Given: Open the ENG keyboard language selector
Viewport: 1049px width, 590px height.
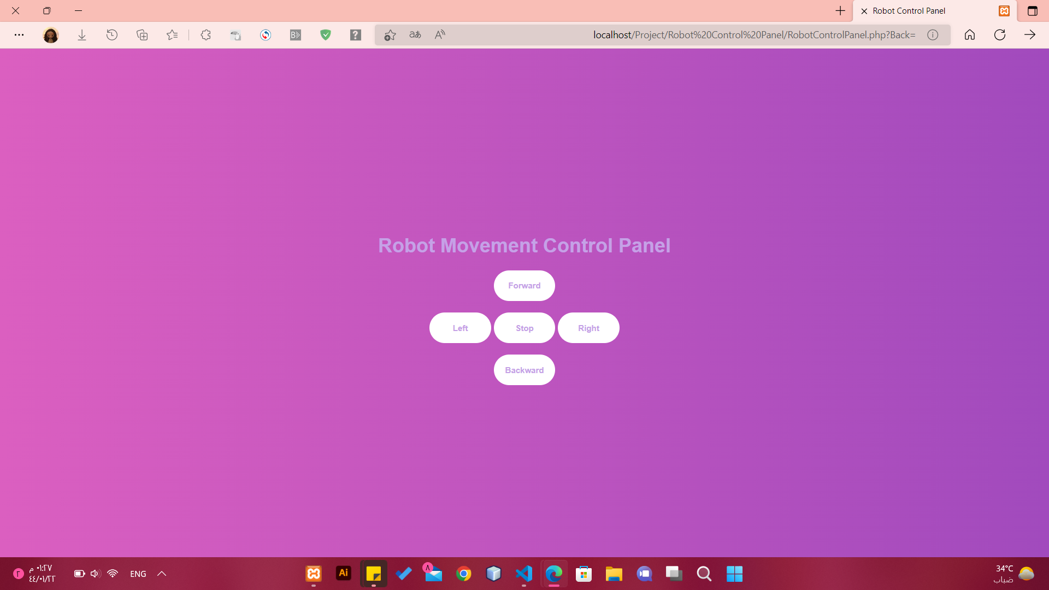Looking at the screenshot, I should pyautogui.click(x=137, y=574).
